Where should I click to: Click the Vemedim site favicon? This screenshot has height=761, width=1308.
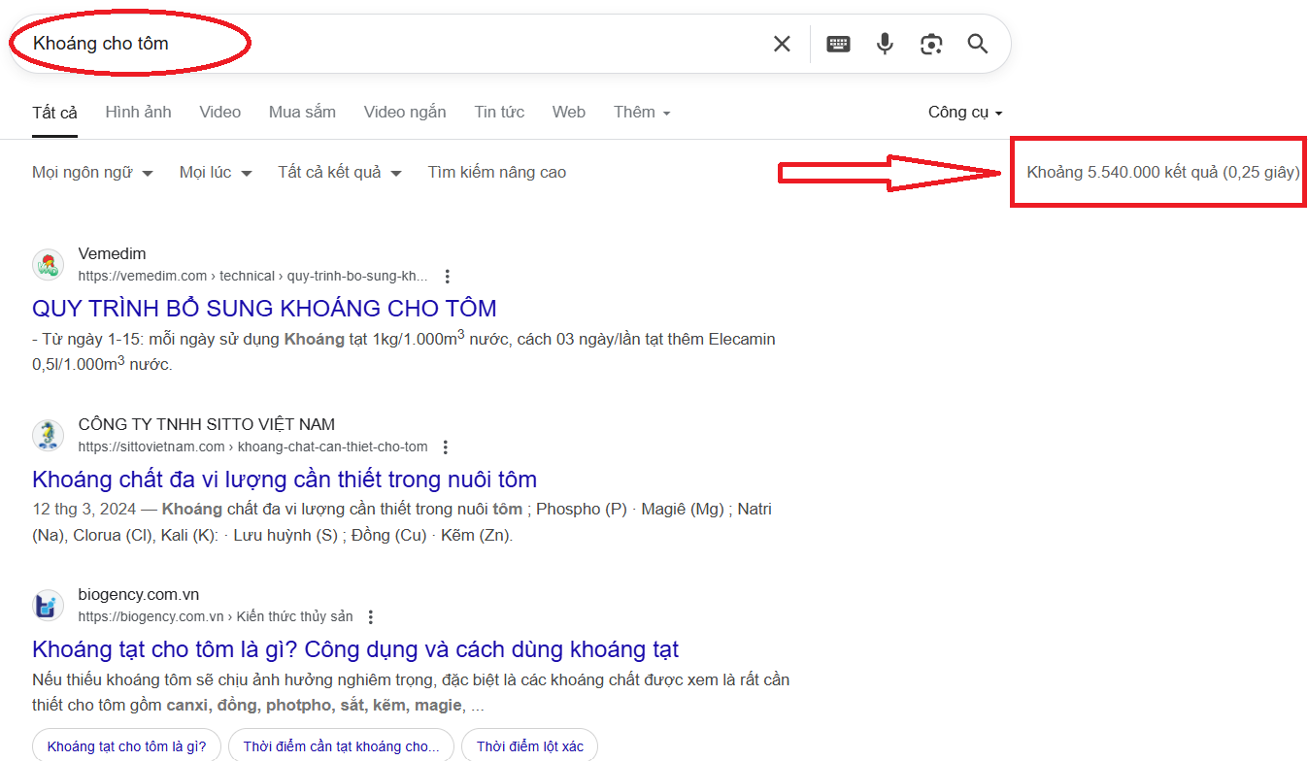pyautogui.click(x=48, y=265)
